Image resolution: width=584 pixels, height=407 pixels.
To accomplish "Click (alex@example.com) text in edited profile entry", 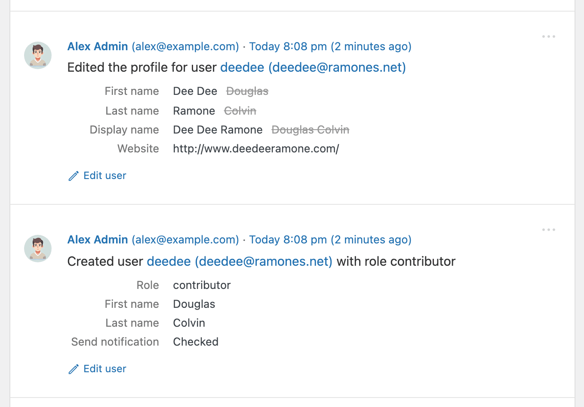I will pos(185,46).
